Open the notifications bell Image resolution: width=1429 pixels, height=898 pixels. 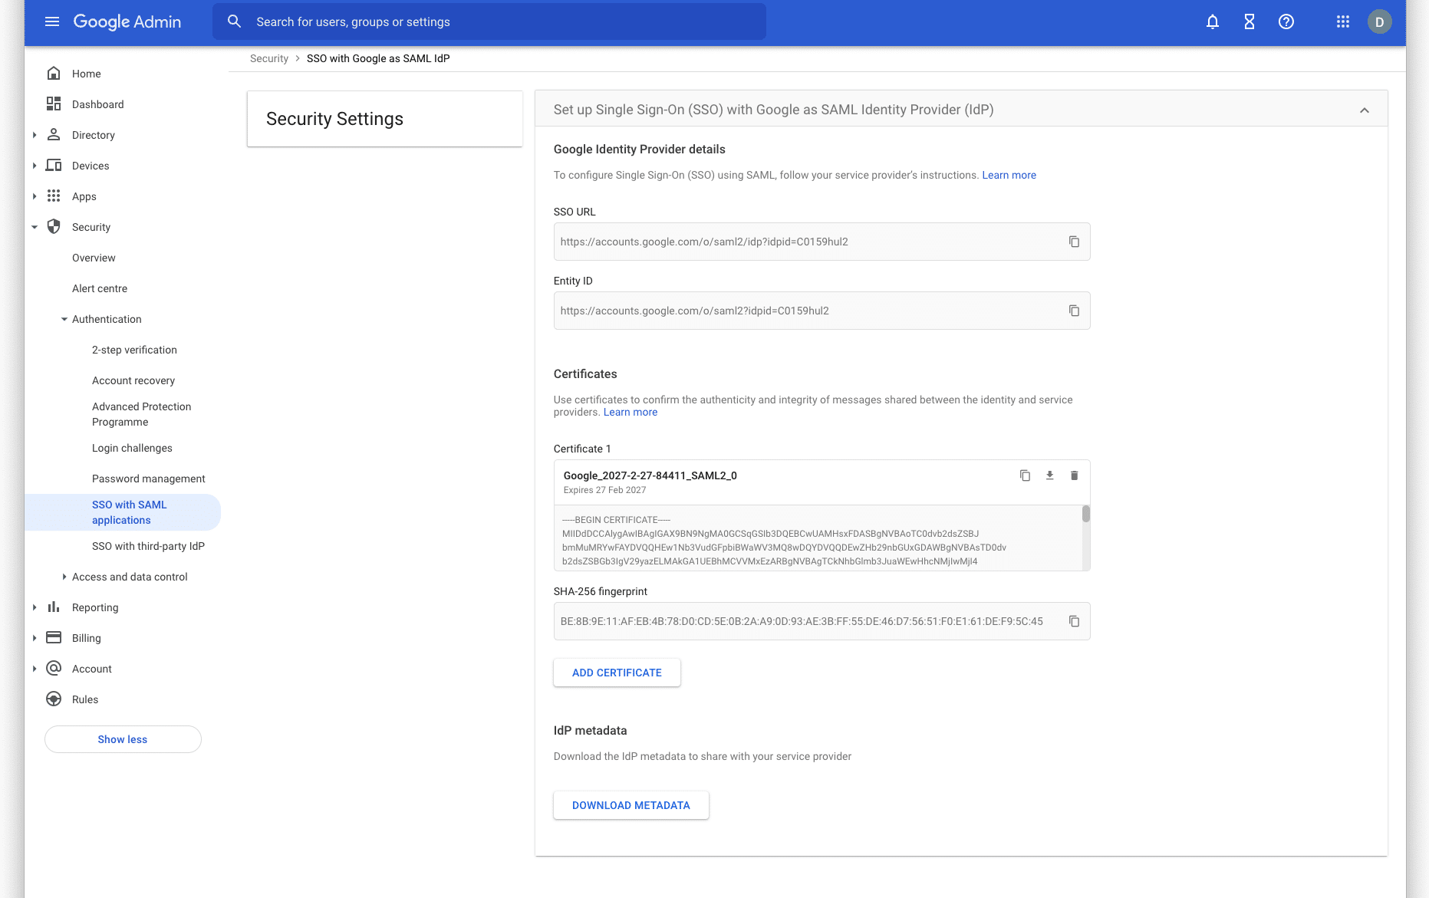coord(1213,21)
